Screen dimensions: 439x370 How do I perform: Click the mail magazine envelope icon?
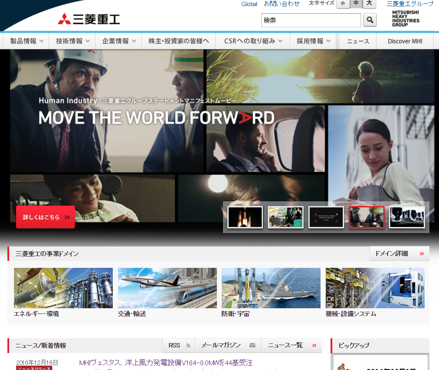pyautogui.click(x=252, y=345)
